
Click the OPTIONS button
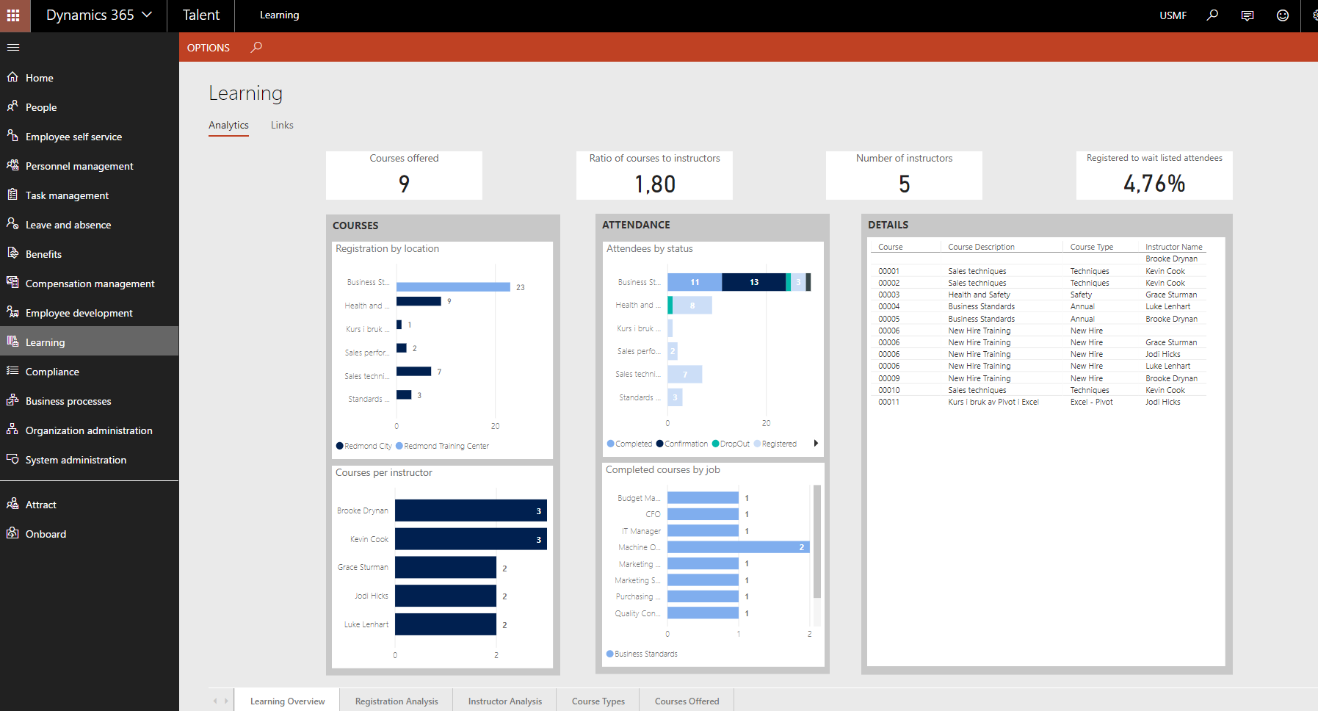pyautogui.click(x=209, y=48)
